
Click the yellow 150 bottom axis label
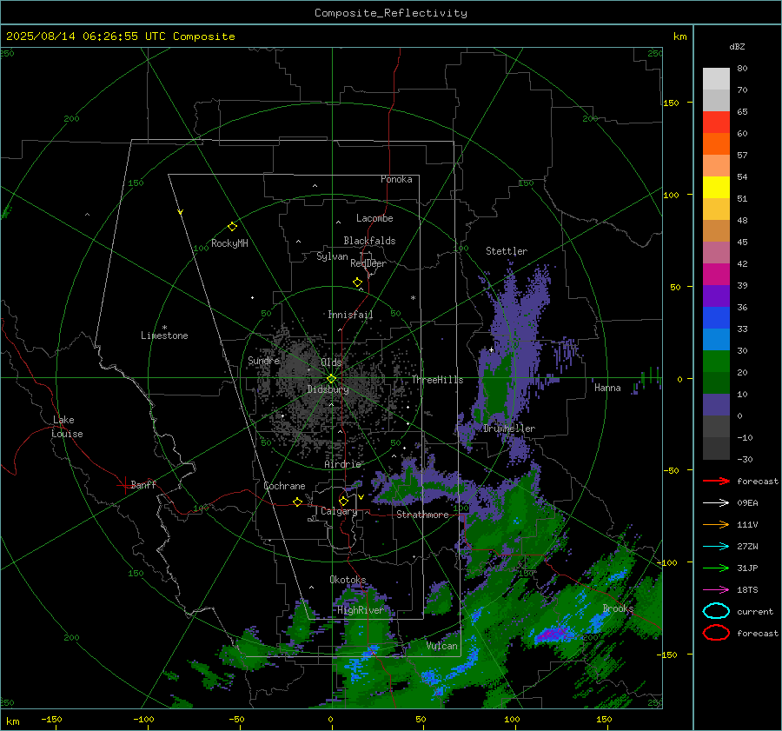[x=604, y=719]
